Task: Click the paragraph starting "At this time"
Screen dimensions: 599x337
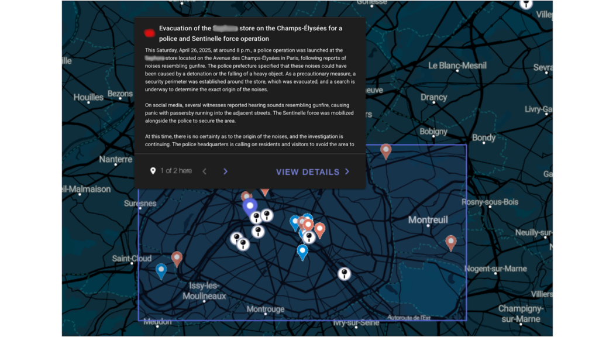Action: point(249,140)
